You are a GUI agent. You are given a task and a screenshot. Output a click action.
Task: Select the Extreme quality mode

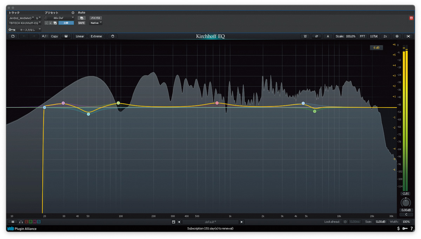[x=96, y=36]
